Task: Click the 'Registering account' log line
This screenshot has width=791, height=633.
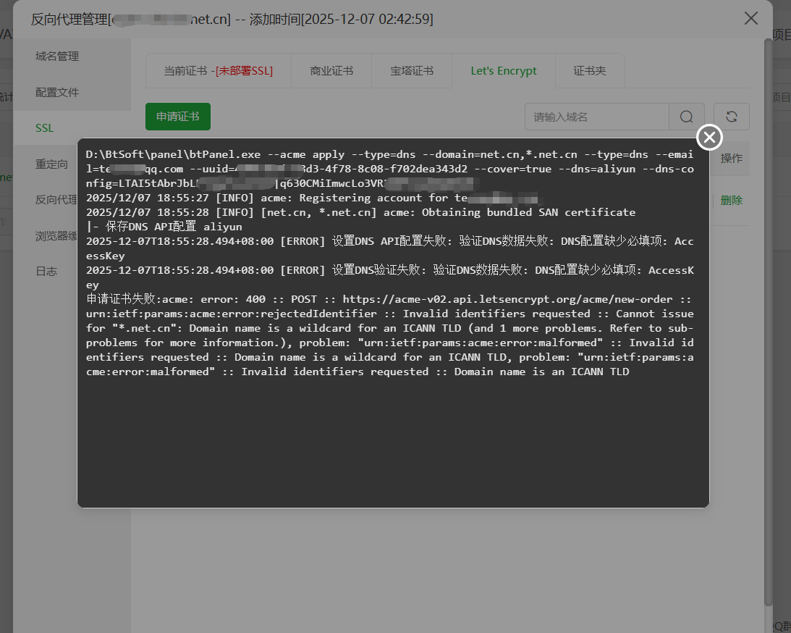Action: tap(313, 198)
